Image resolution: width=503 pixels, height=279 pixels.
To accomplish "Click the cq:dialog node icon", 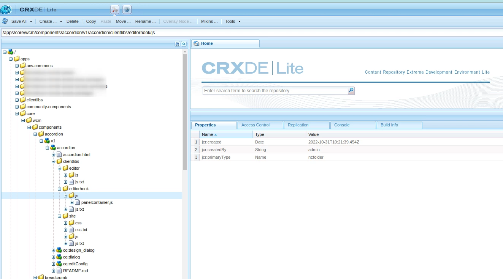I will point(59,257).
